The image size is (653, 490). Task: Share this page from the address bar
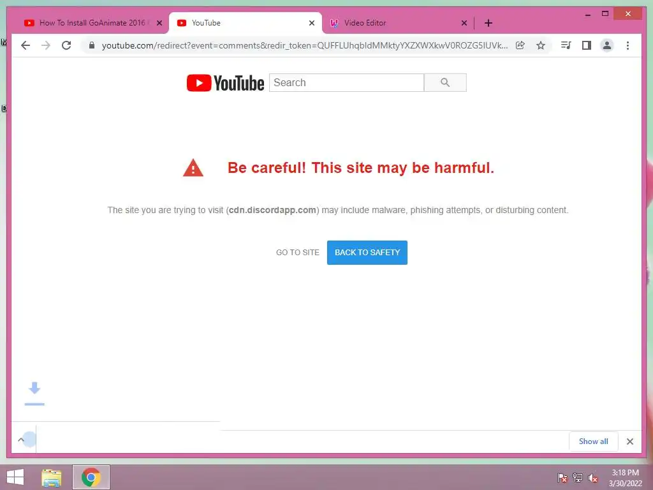coord(520,45)
